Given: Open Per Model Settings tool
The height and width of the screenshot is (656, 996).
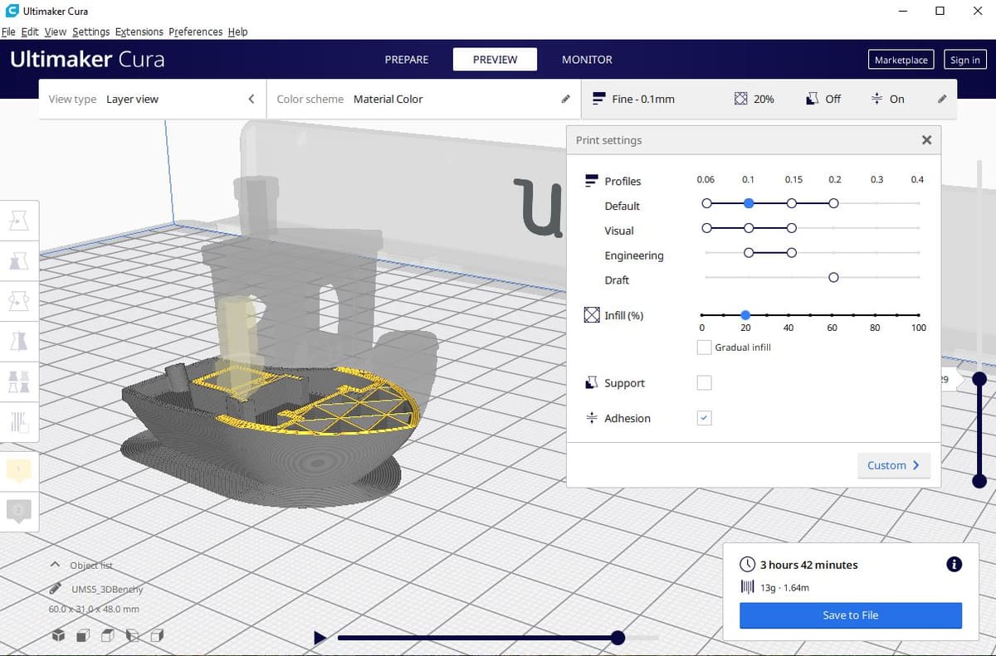Looking at the screenshot, I should [19, 381].
